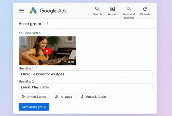Click the Headline 2 label

[x=26, y=82]
